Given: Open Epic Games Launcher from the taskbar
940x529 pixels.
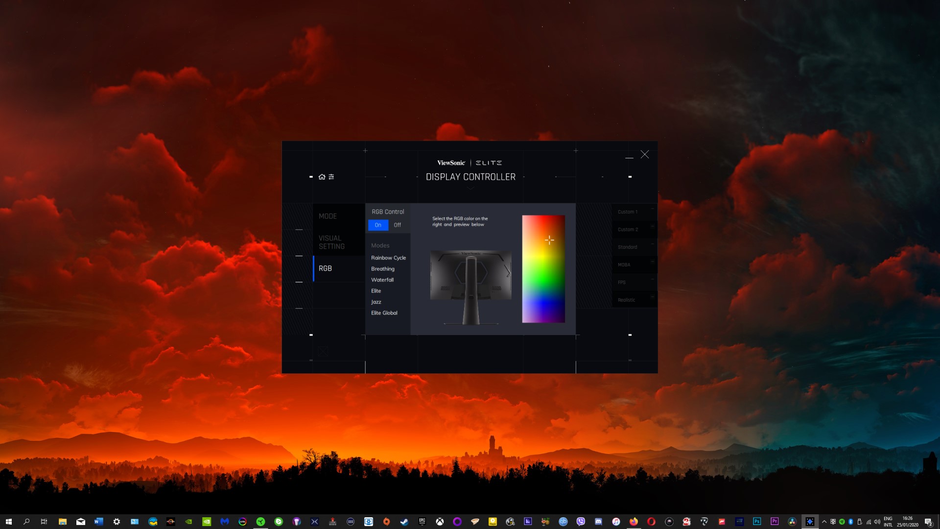Looking at the screenshot, I should (422, 522).
